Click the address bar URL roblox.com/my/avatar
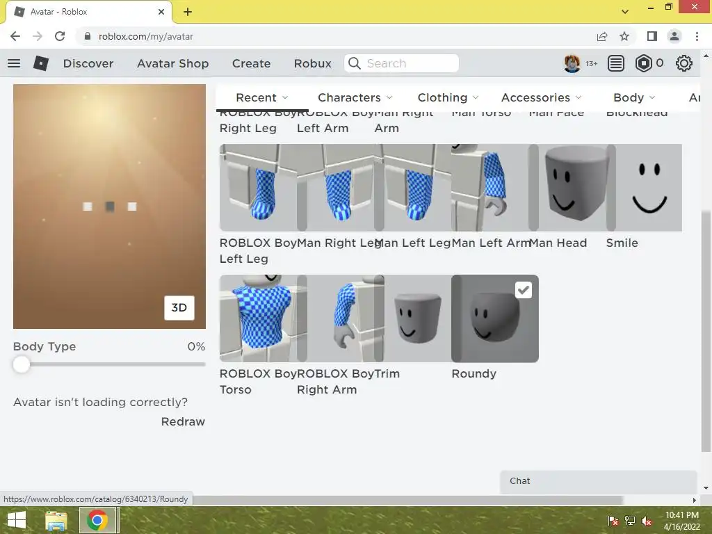 [146, 36]
